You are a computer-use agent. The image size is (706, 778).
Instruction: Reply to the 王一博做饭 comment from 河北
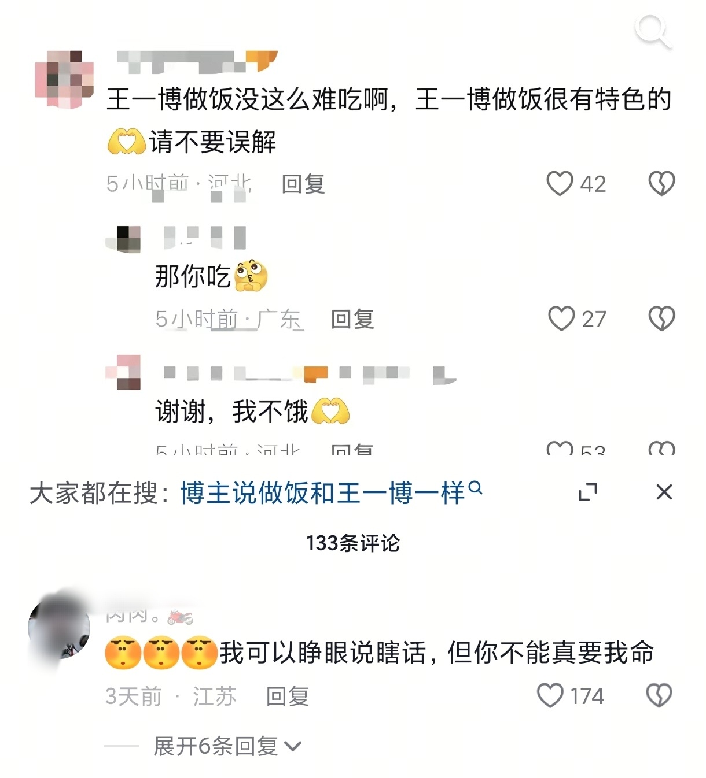(303, 184)
